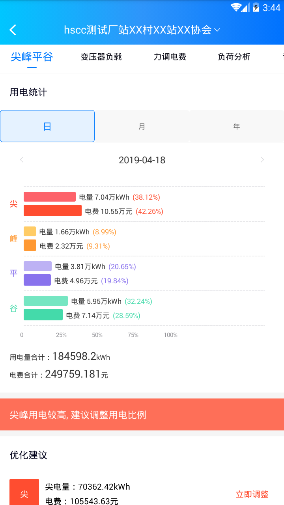The height and width of the screenshot is (505, 284).
Task: Tap the orange peak usage warning banner
Action: click(142, 415)
